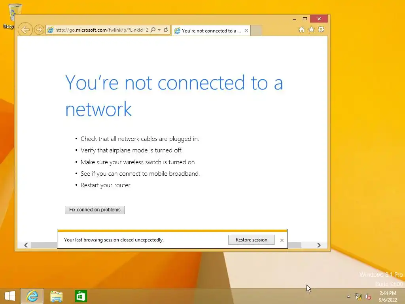
Task: Show hidden tray icons arrow
Action: (x=348, y=296)
